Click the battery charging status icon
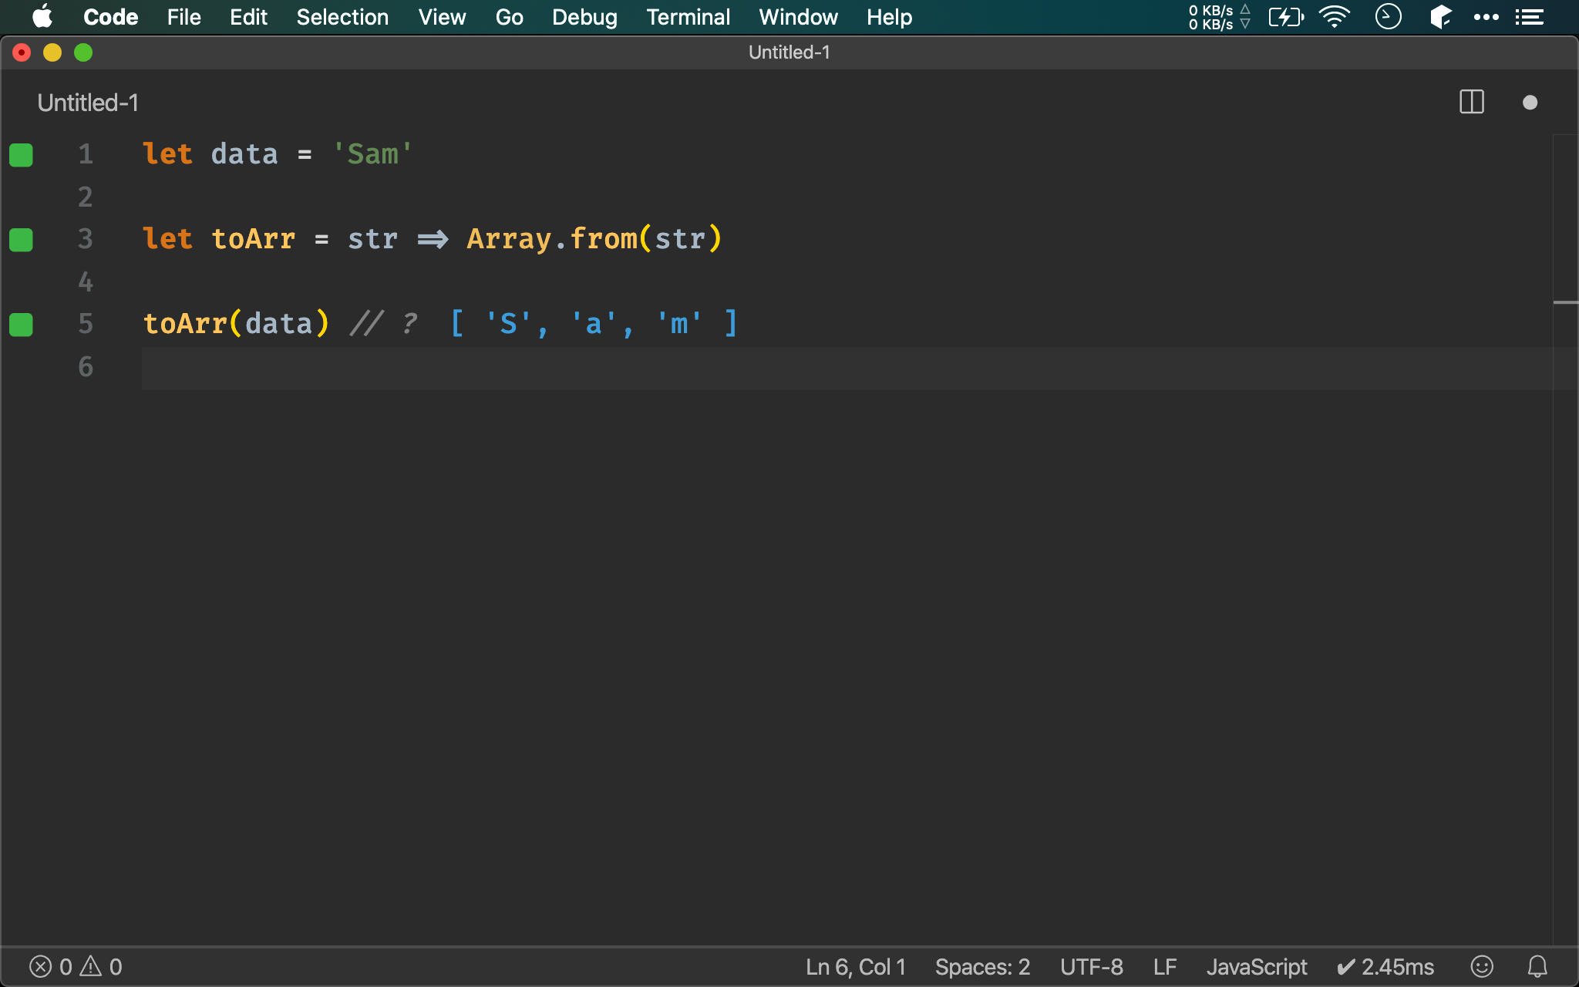Image resolution: width=1579 pixels, height=987 pixels. tap(1285, 17)
